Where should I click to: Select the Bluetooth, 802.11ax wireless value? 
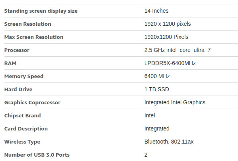(x=169, y=142)
